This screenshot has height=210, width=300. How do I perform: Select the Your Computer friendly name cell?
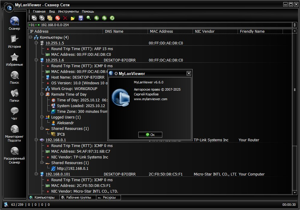click(x=252, y=174)
